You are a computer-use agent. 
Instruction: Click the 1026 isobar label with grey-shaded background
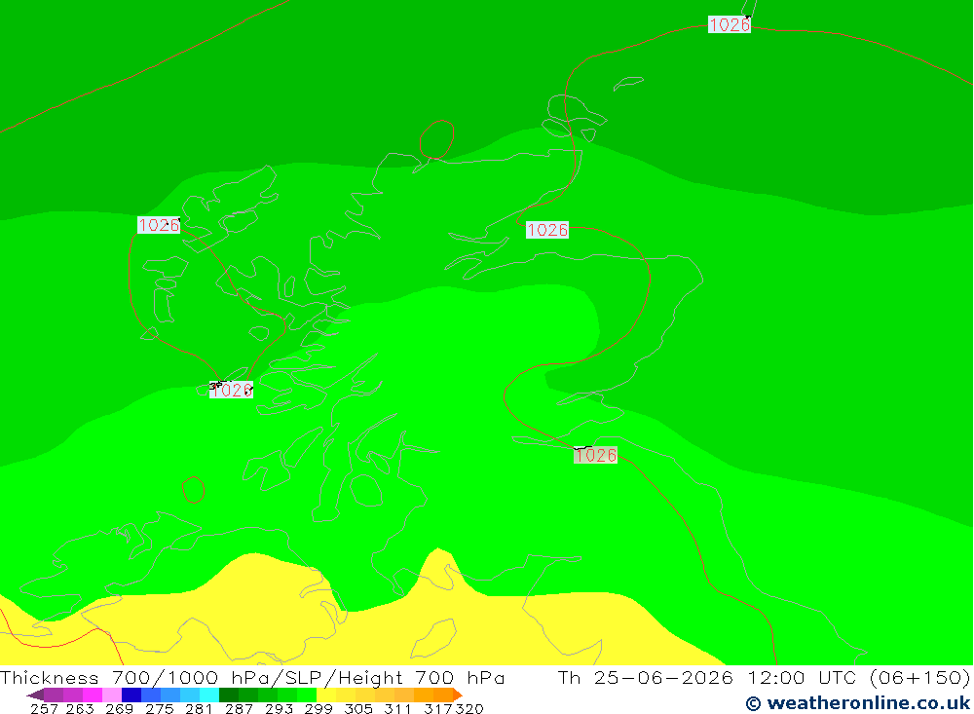click(x=595, y=456)
